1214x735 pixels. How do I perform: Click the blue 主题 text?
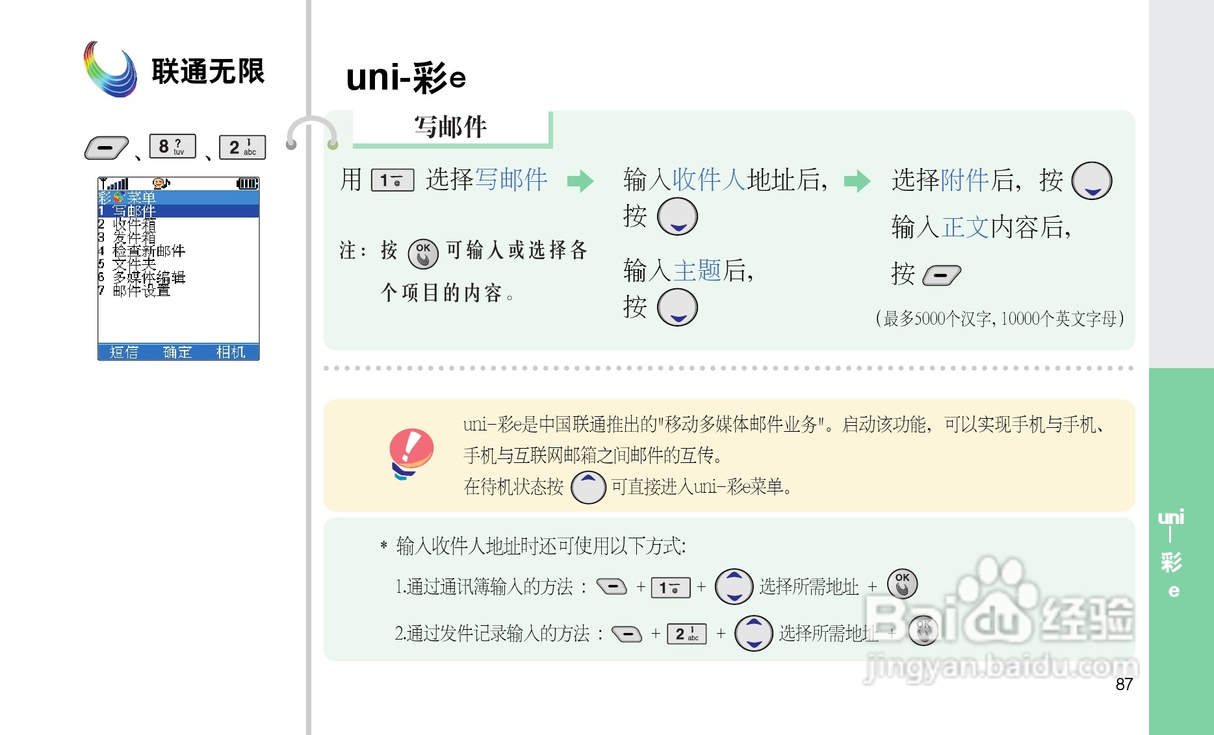click(x=697, y=270)
